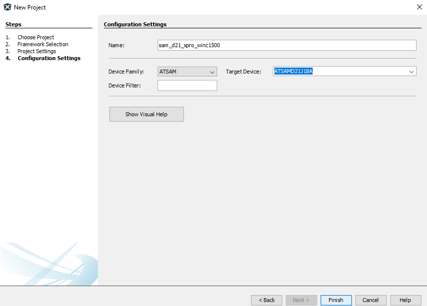Focus the Device Filter input box

coord(187,85)
